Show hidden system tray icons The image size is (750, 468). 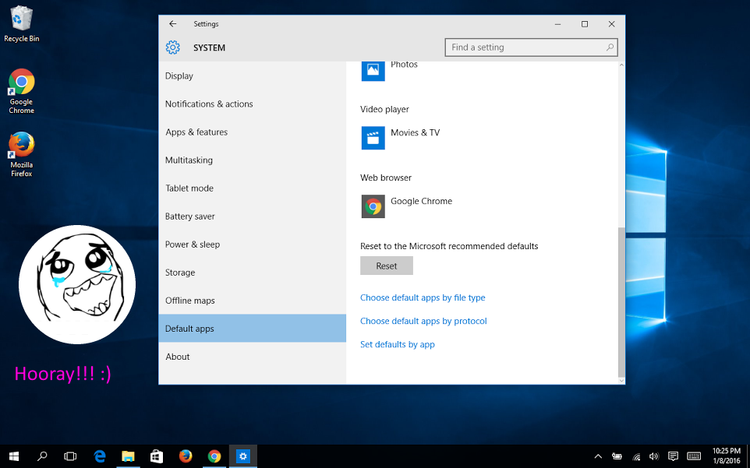tap(598, 456)
